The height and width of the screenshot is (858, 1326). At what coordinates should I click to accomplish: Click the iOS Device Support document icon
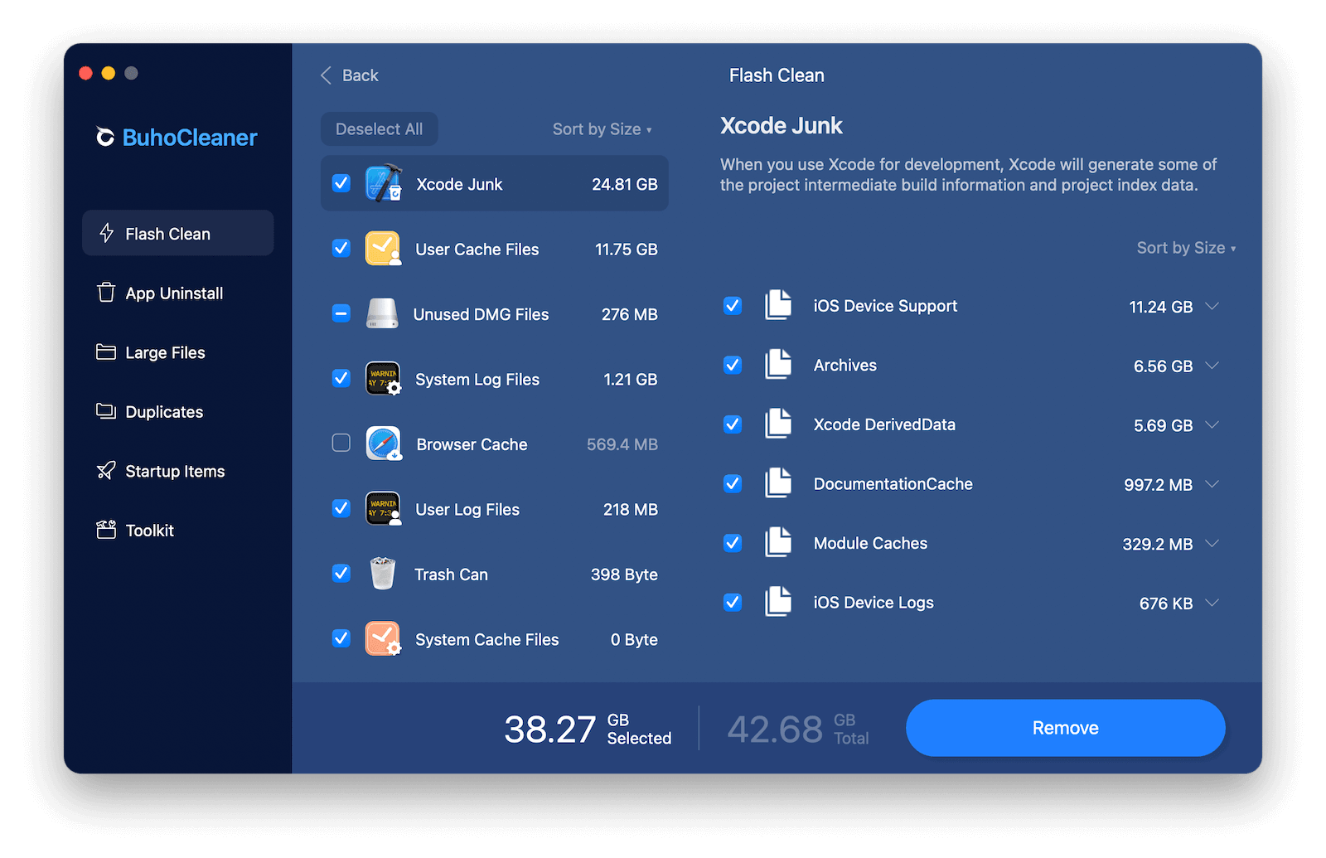tap(778, 305)
